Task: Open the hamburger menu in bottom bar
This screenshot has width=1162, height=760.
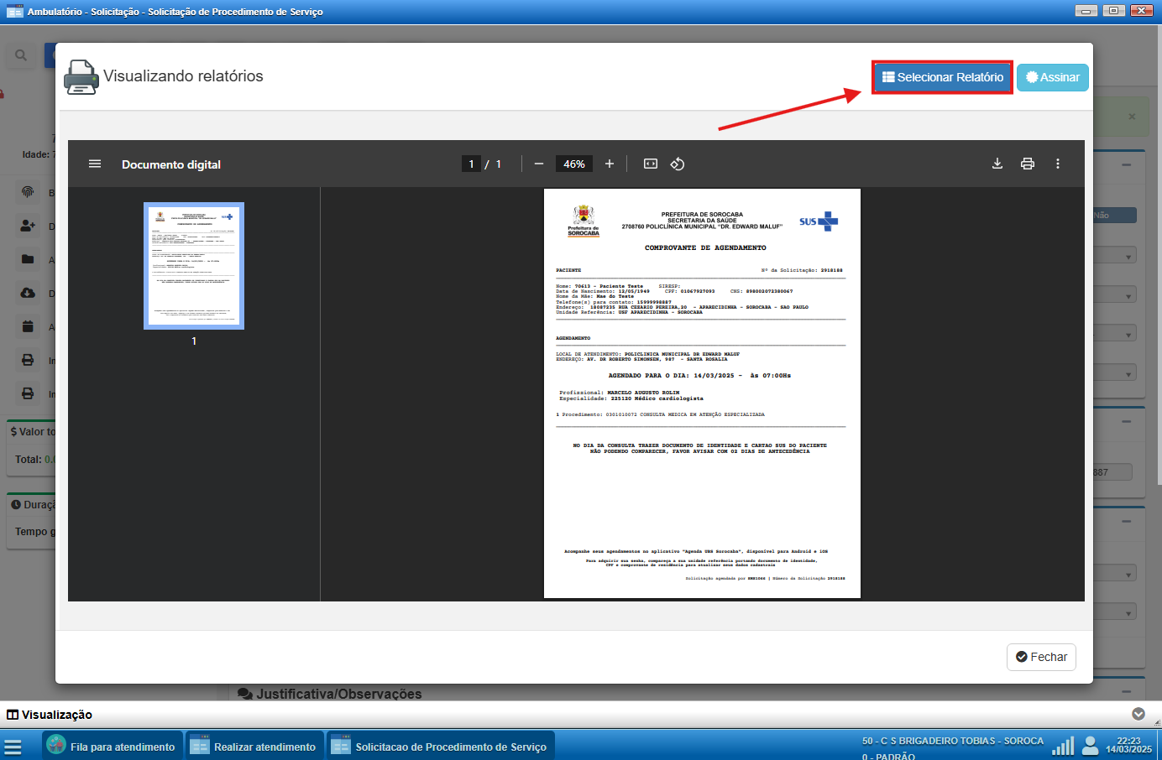Action: coord(13,747)
